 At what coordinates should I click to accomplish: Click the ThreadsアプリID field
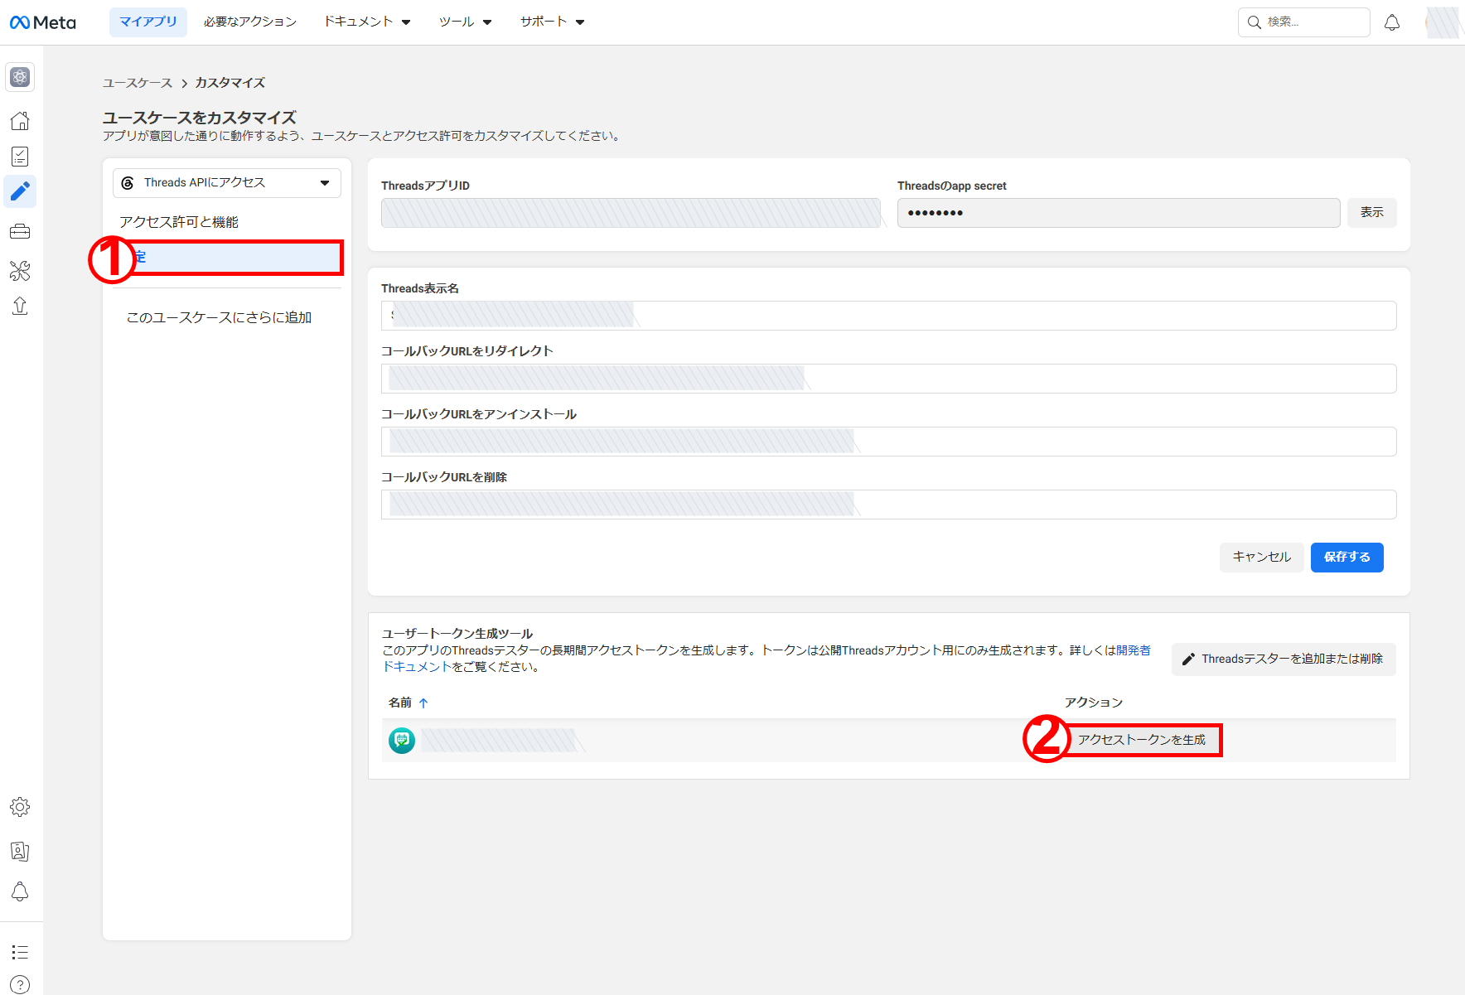click(x=631, y=213)
